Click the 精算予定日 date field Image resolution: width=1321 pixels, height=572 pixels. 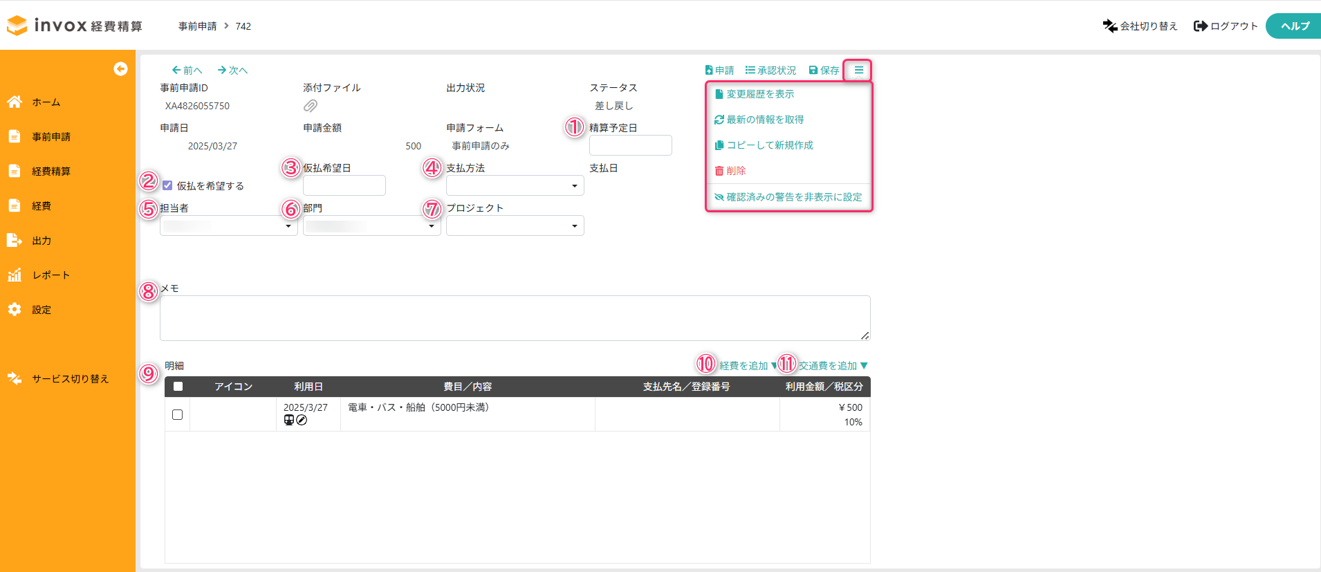coord(630,145)
